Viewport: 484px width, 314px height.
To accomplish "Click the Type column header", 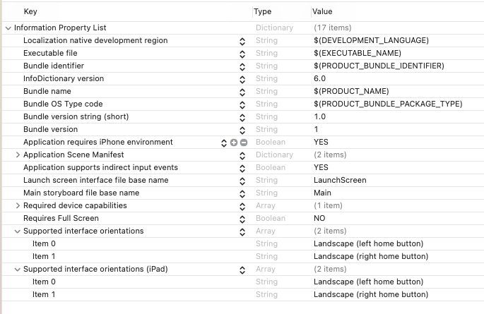I will [263, 11].
